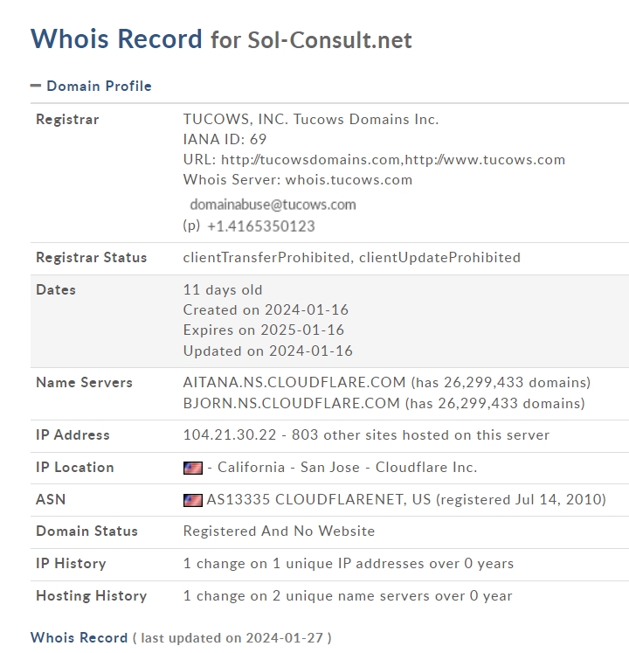The height and width of the screenshot is (653, 629).
Task: Click the registrar URL tucowsdomains.com line
Action: click(x=374, y=159)
